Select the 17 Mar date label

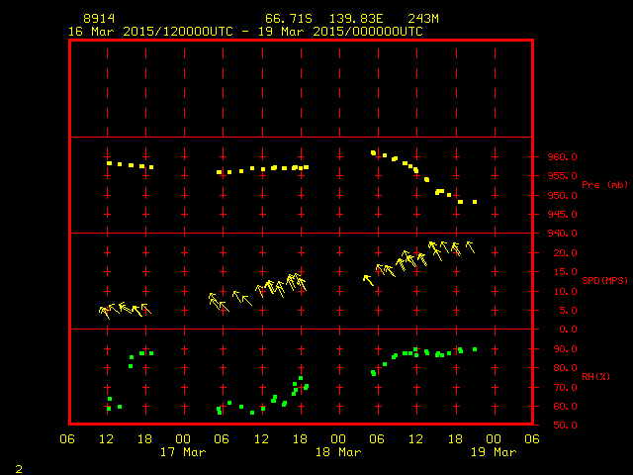pyautogui.click(x=183, y=452)
